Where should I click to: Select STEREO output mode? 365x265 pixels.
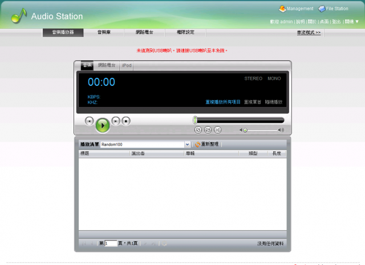(253, 78)
